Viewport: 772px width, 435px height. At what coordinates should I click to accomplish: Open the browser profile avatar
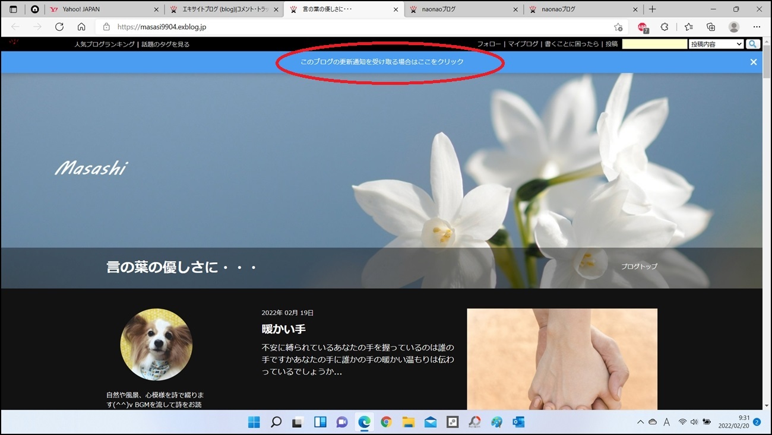734,27
